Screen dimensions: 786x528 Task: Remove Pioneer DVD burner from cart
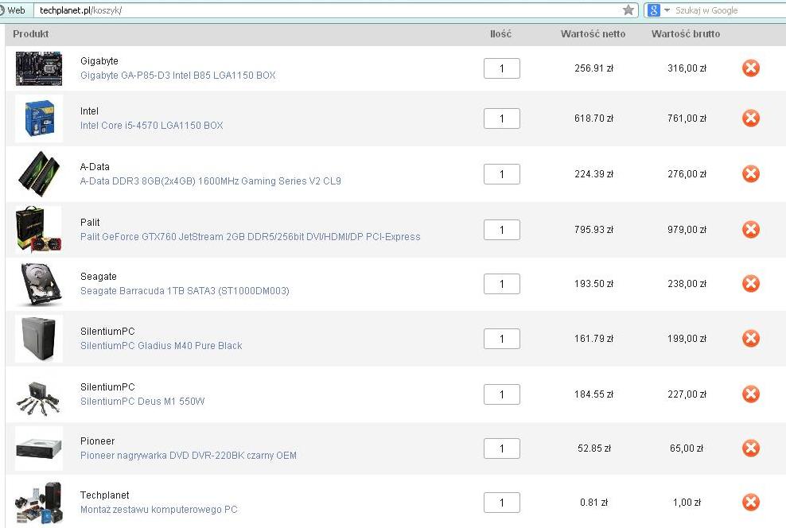tap(750, 448)
